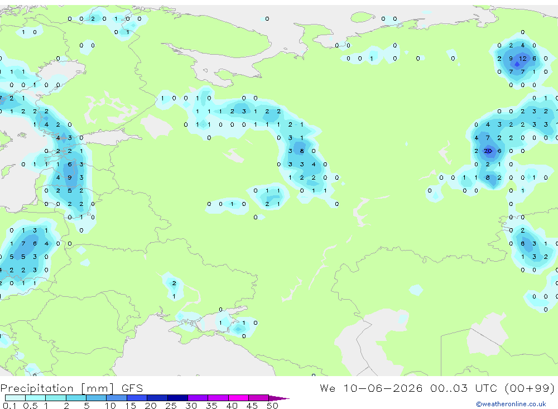The image size is (558, 409).
Task: Click the 'Precipitation [mm] GFS' title text
Action: (71, 388)
